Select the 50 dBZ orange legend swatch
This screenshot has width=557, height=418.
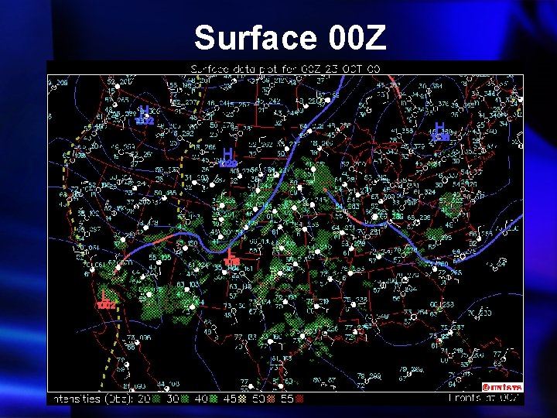point(271,399)
